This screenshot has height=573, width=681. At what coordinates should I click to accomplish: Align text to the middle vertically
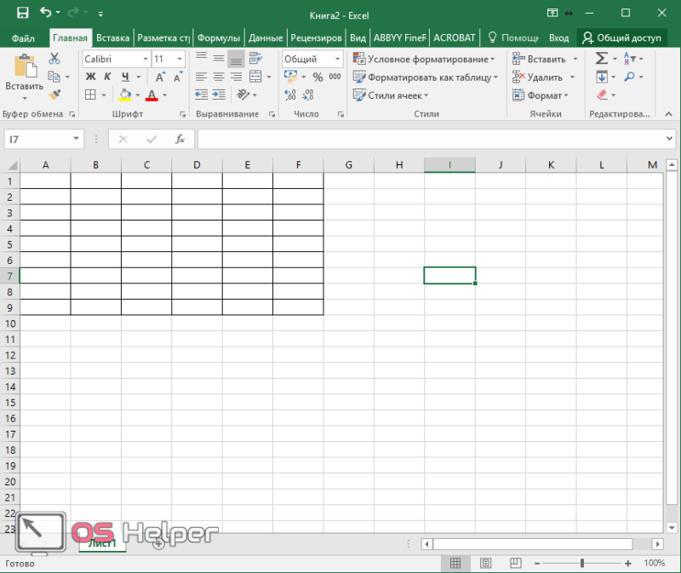click(x=219, y=58)
